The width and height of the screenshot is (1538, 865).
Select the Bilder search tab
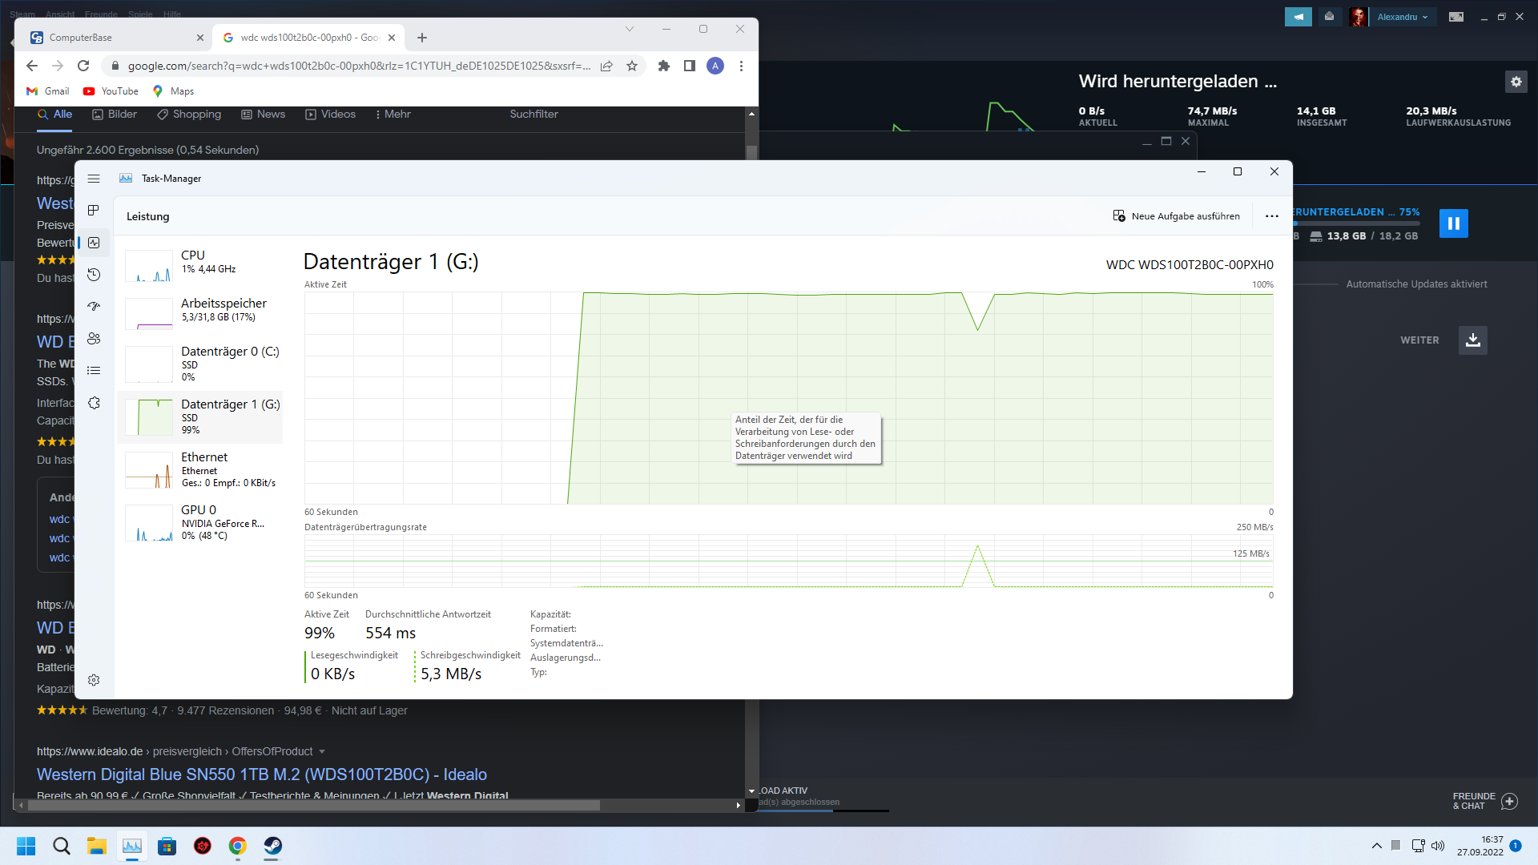click(x=115, y=115)
